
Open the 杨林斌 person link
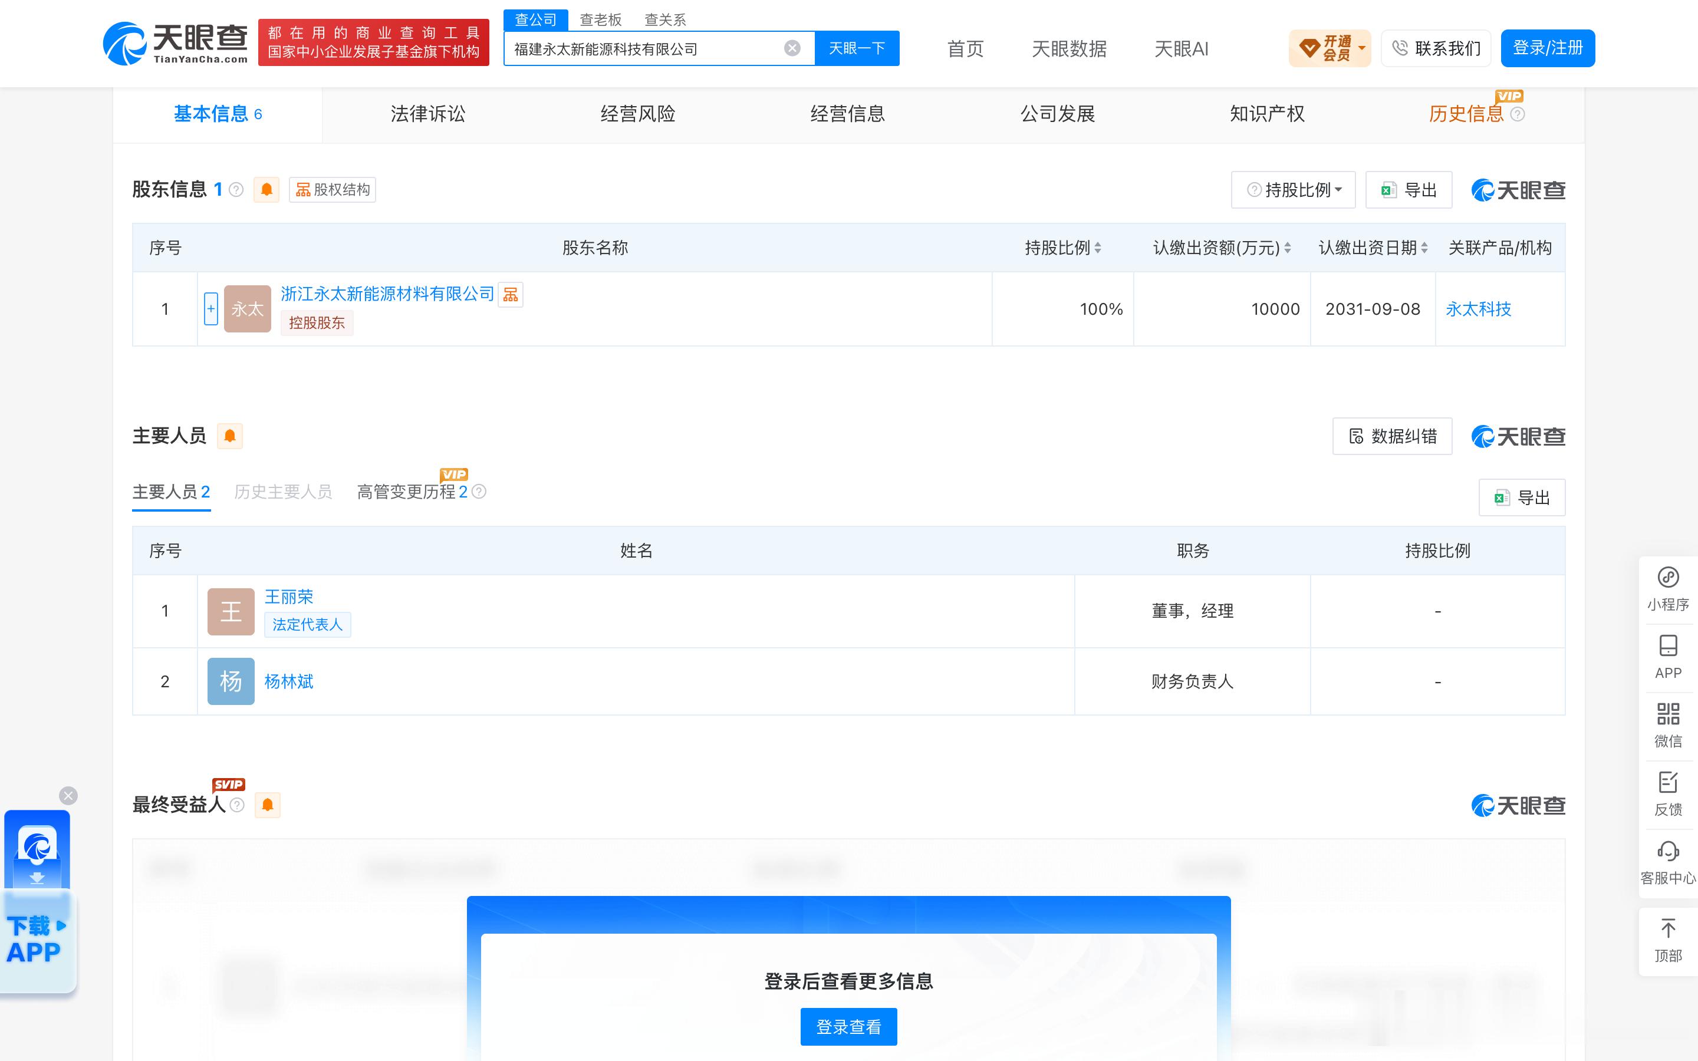288,681
